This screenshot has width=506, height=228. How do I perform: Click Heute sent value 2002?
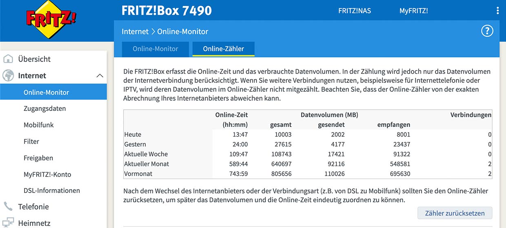tap(338, 135)
